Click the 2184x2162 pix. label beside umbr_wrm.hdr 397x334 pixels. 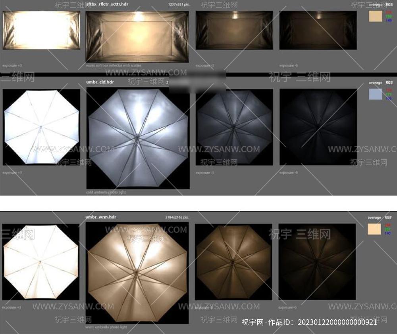pos(177,218)
